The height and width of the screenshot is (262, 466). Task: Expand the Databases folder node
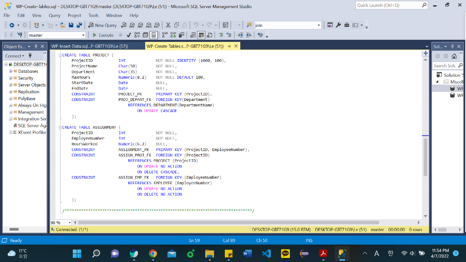(10, 71)
